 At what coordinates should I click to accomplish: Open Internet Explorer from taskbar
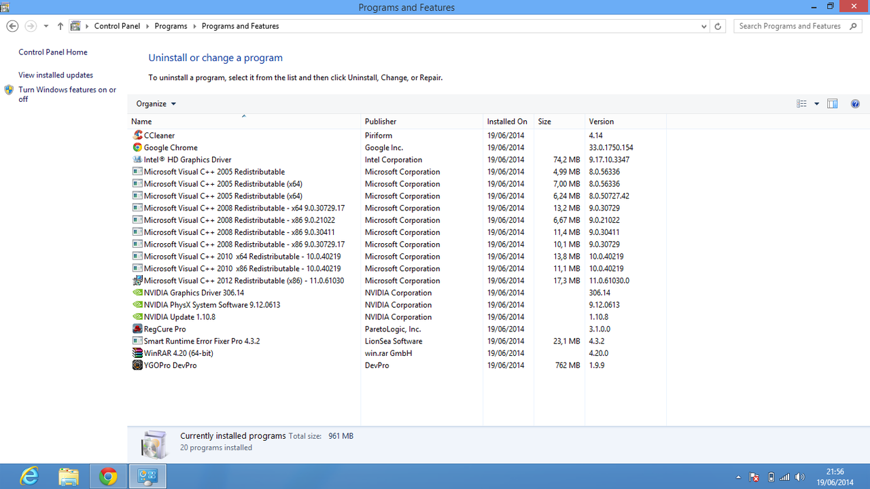[x=29, y=477]
